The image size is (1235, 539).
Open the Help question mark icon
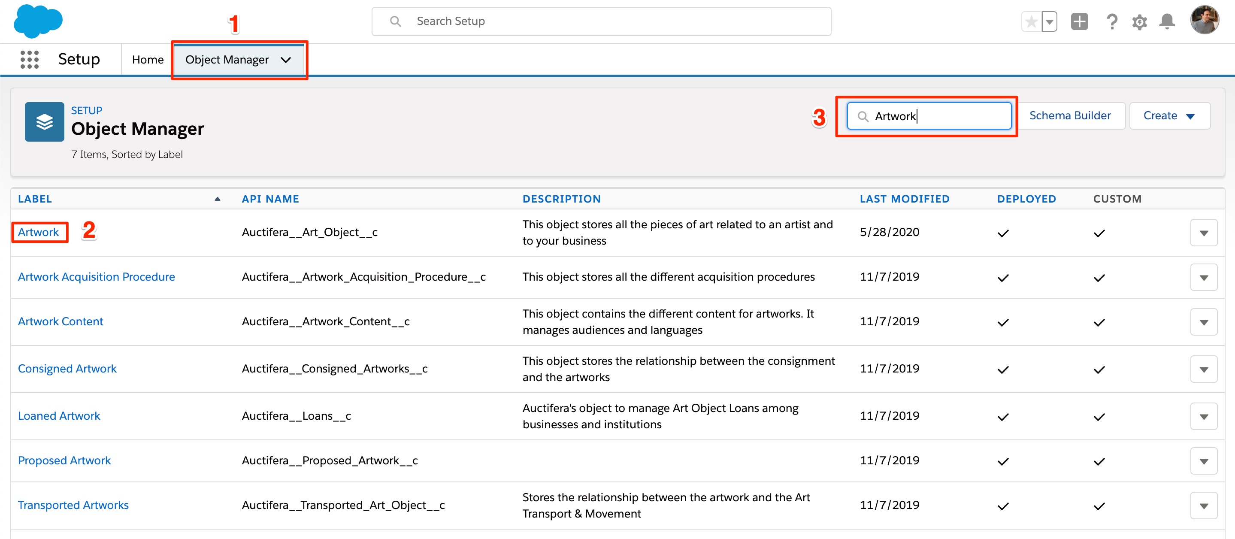(1112, 21)
